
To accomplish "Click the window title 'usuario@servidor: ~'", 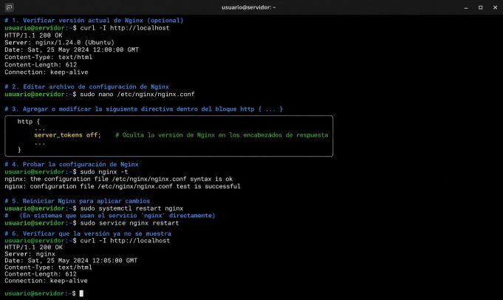I will click(249, 7).
